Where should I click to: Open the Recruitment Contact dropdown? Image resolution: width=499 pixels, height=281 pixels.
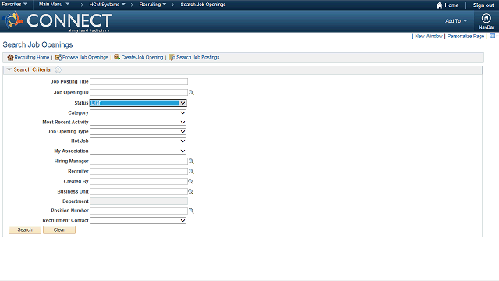tap(138, 220)
